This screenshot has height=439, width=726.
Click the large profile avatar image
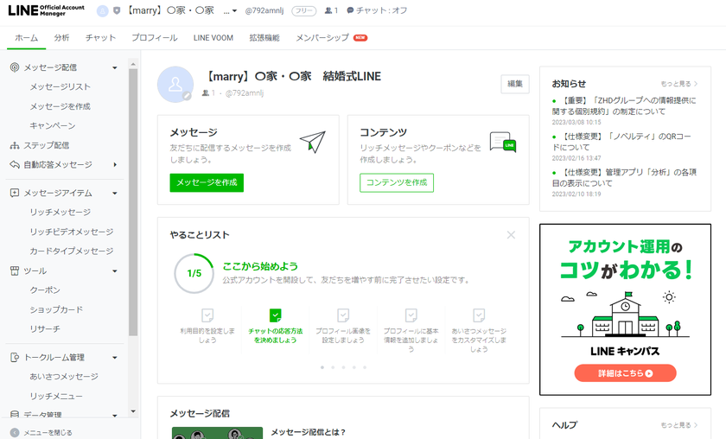175,85
